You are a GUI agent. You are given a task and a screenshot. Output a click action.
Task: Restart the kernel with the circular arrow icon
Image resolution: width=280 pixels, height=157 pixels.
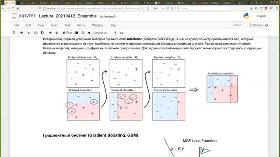tap(83, 33)
